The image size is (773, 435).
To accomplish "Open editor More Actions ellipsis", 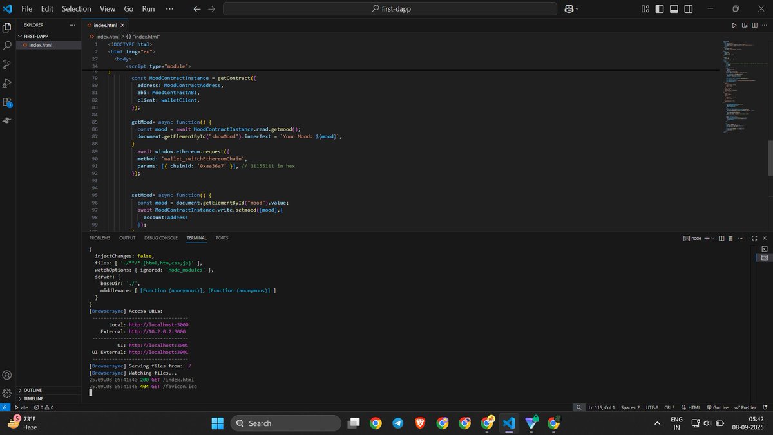I will point(763,25).
